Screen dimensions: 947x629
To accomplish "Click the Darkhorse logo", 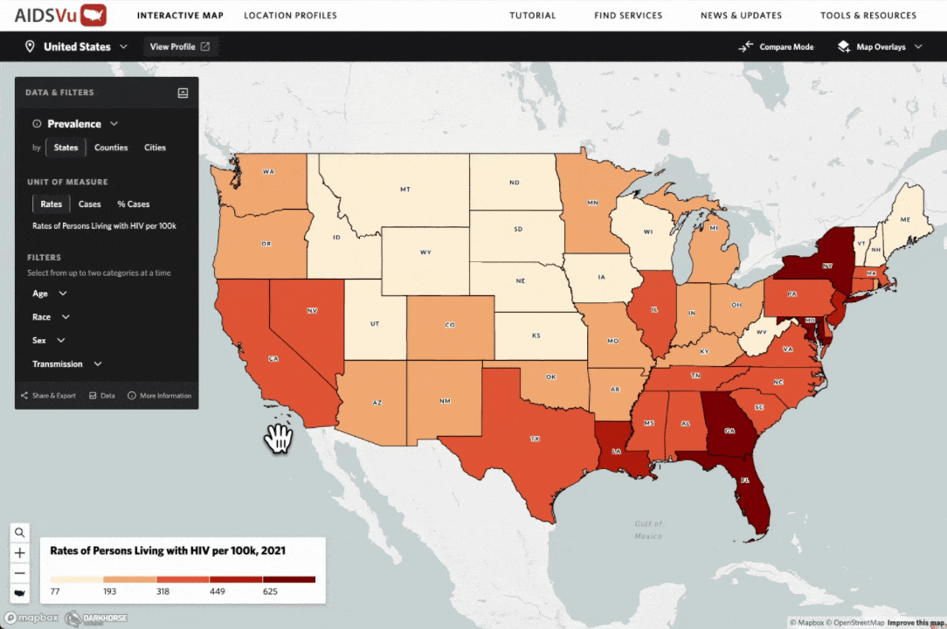I will click(x=97, y=619).
